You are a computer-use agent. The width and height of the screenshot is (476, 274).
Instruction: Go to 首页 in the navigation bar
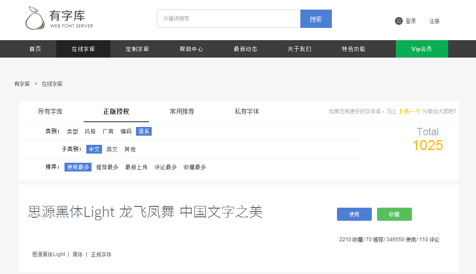35,49
